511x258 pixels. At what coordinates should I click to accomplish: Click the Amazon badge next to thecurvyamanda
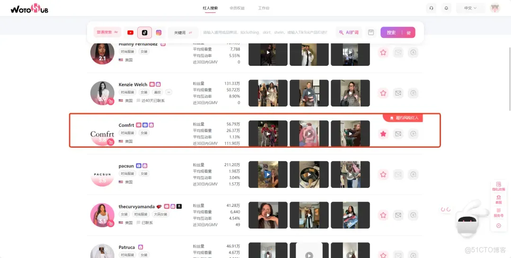point(179,206)
